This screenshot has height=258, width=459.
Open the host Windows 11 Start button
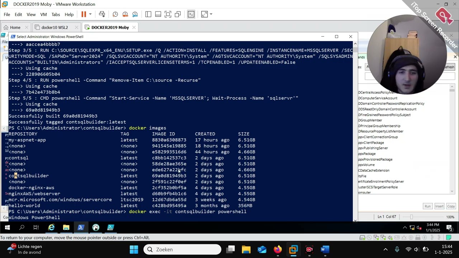pyautogui.click(x=134, y=249)
